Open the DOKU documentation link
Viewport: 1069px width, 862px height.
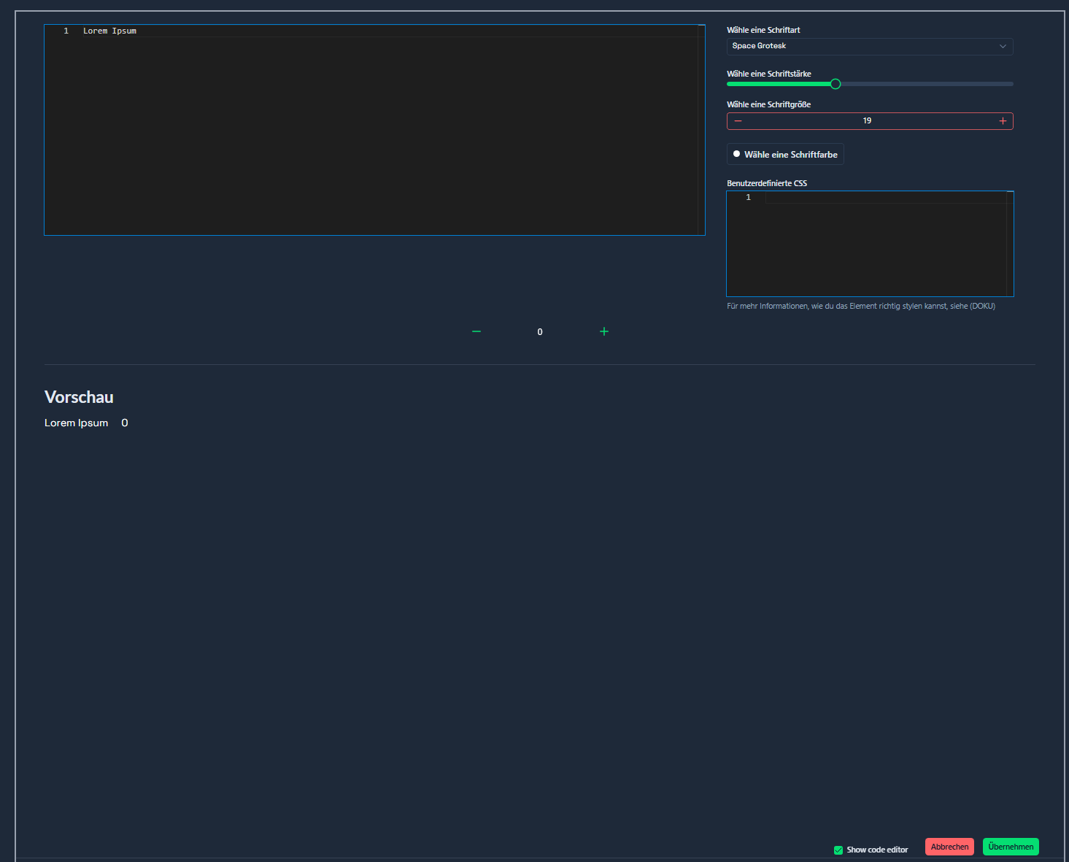point(982,307)
